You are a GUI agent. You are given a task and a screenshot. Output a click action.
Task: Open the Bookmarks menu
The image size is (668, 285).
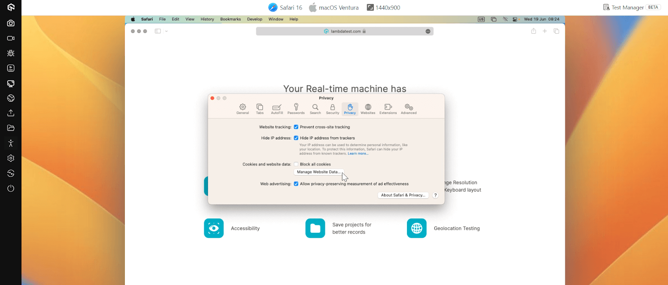[x=230, y=19]
